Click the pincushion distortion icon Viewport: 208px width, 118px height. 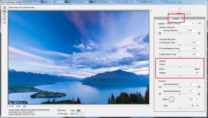click(x=199, y=33)
